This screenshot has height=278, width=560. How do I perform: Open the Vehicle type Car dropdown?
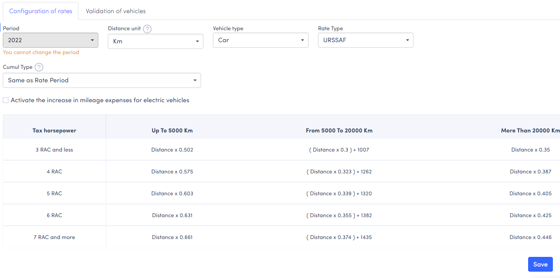pos(260,40)
